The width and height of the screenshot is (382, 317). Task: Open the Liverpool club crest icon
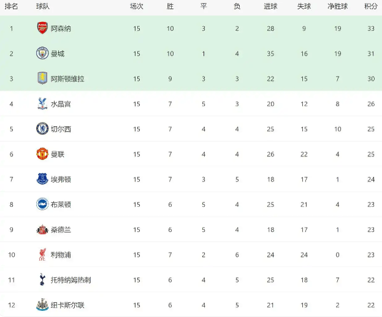[42, 254]
